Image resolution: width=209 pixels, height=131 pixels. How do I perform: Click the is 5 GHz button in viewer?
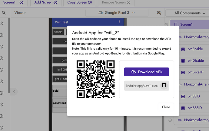[60, 70]
